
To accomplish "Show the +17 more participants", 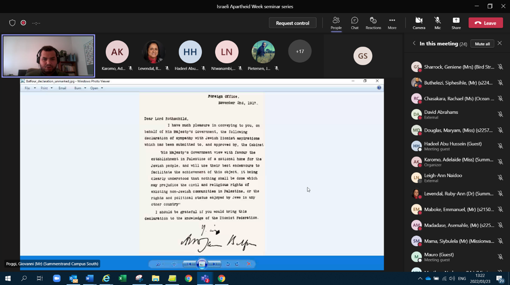I will [x=299, y=51].
